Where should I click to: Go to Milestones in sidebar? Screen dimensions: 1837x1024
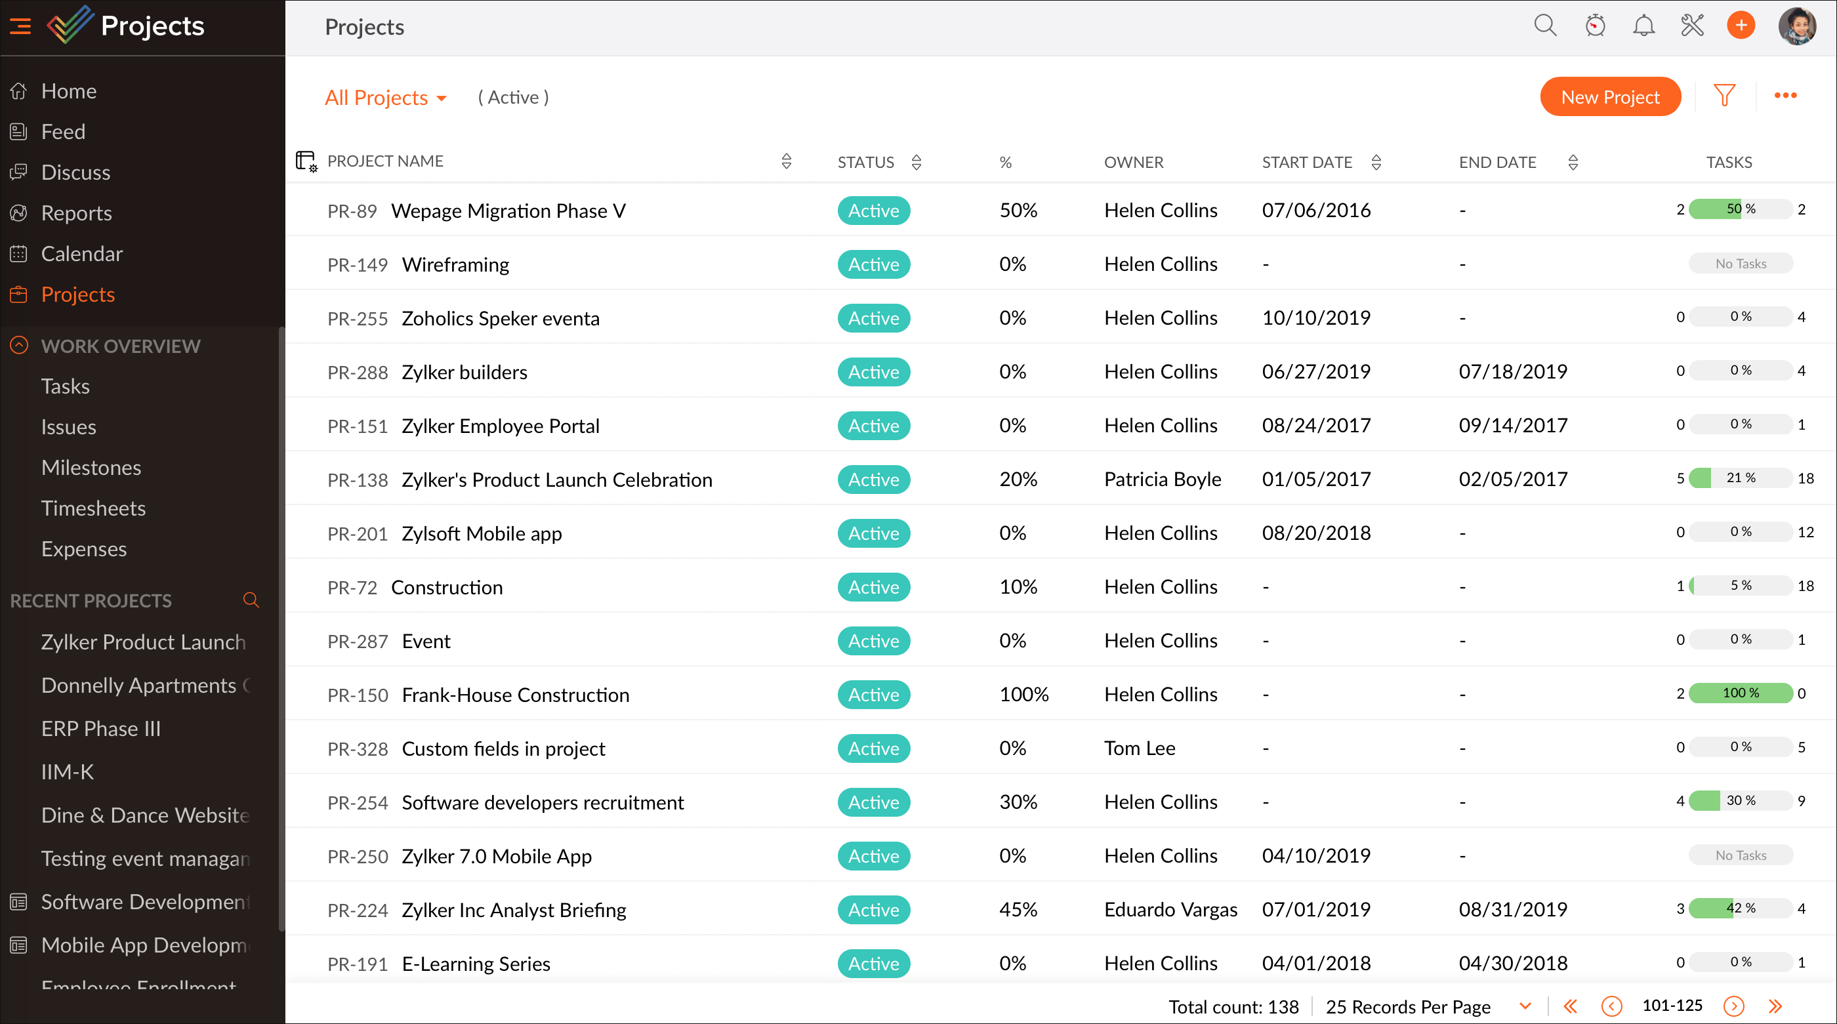tap(91, 467)
